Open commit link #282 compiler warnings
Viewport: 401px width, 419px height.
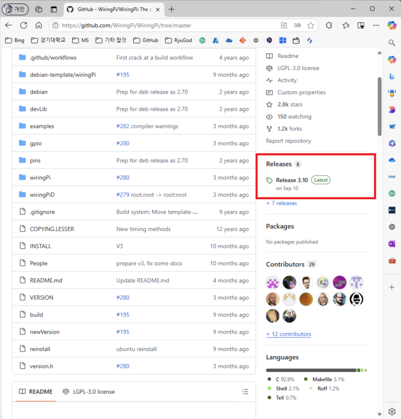147,126
